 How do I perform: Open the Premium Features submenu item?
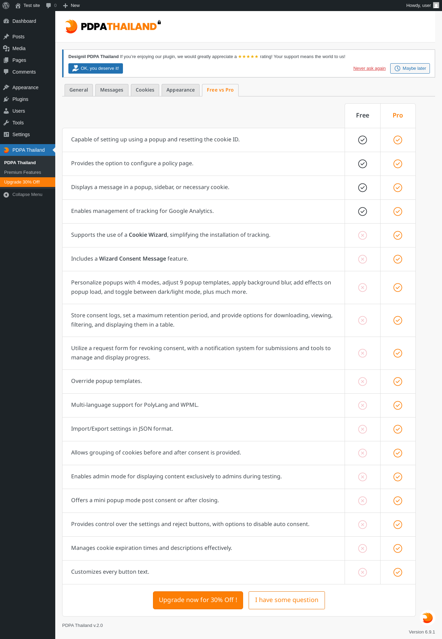click(28, 172)
